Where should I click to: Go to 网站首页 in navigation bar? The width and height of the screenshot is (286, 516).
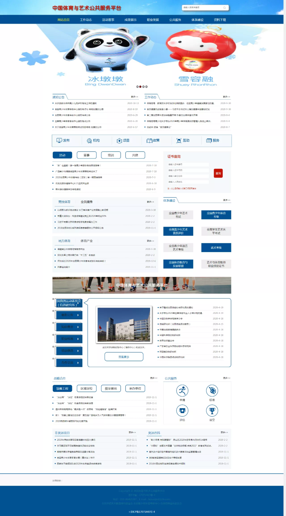(64, 20)
